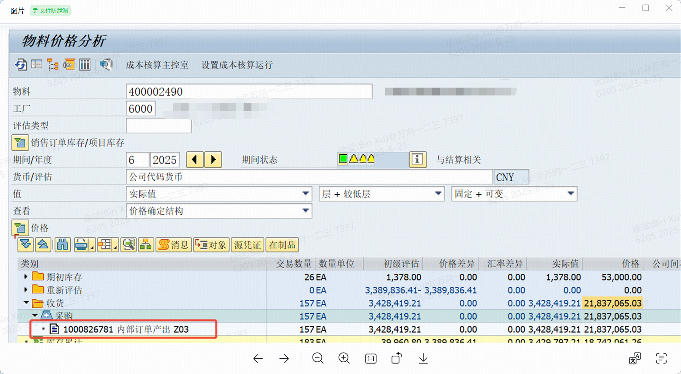Download the image from the viewer
681x374 pixels.
(423, 358)
